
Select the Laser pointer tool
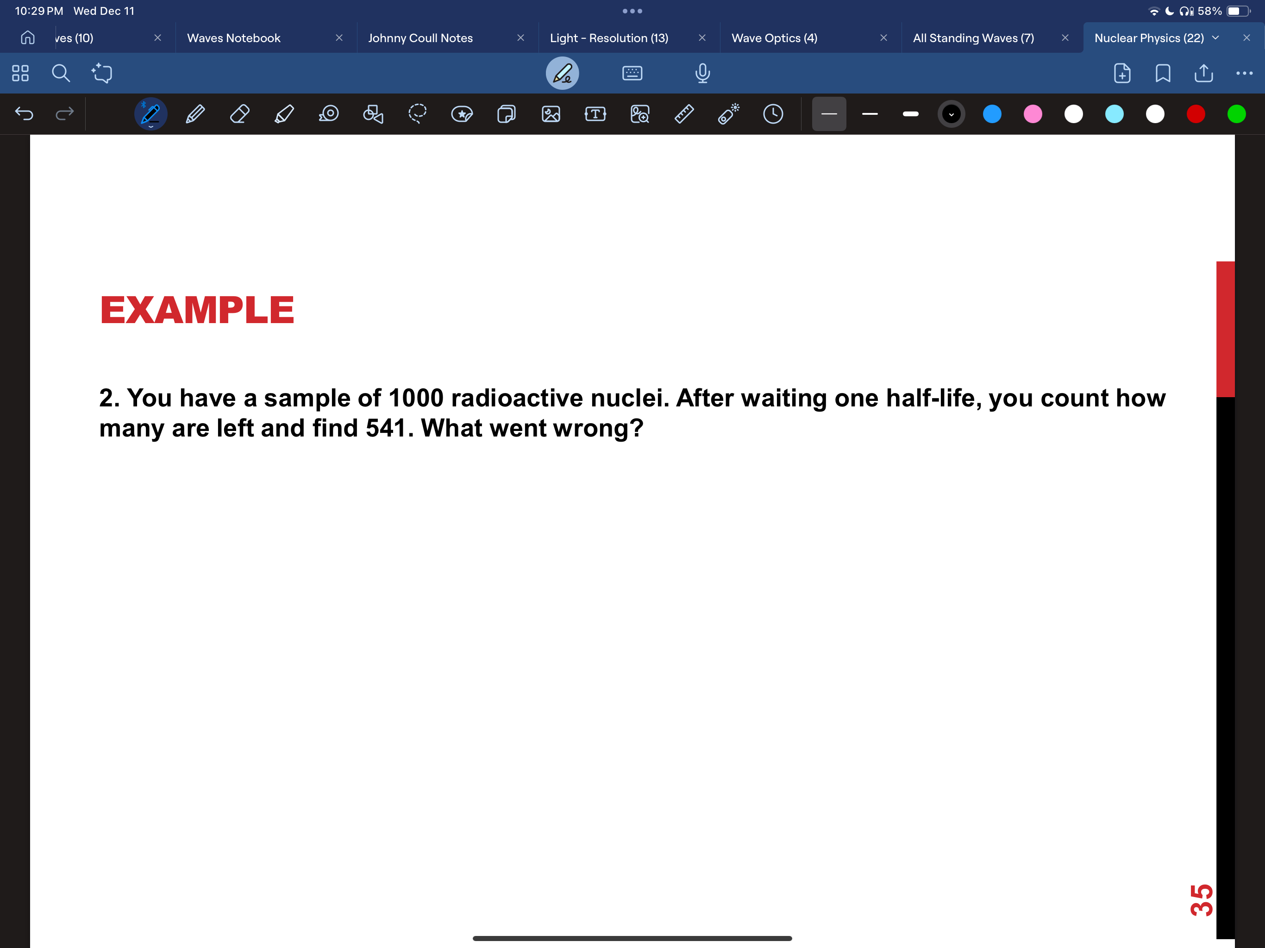tap(728, 114)
